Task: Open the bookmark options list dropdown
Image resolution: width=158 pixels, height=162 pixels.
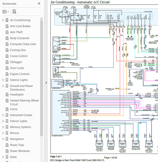Action: (x=6, y=12)
